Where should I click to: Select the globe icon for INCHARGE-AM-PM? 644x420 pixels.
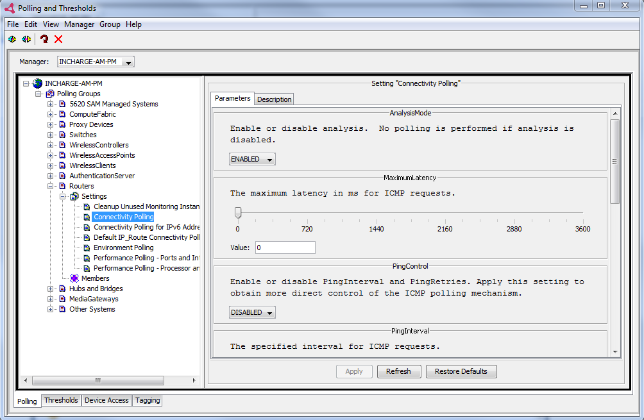pos(38,83)
